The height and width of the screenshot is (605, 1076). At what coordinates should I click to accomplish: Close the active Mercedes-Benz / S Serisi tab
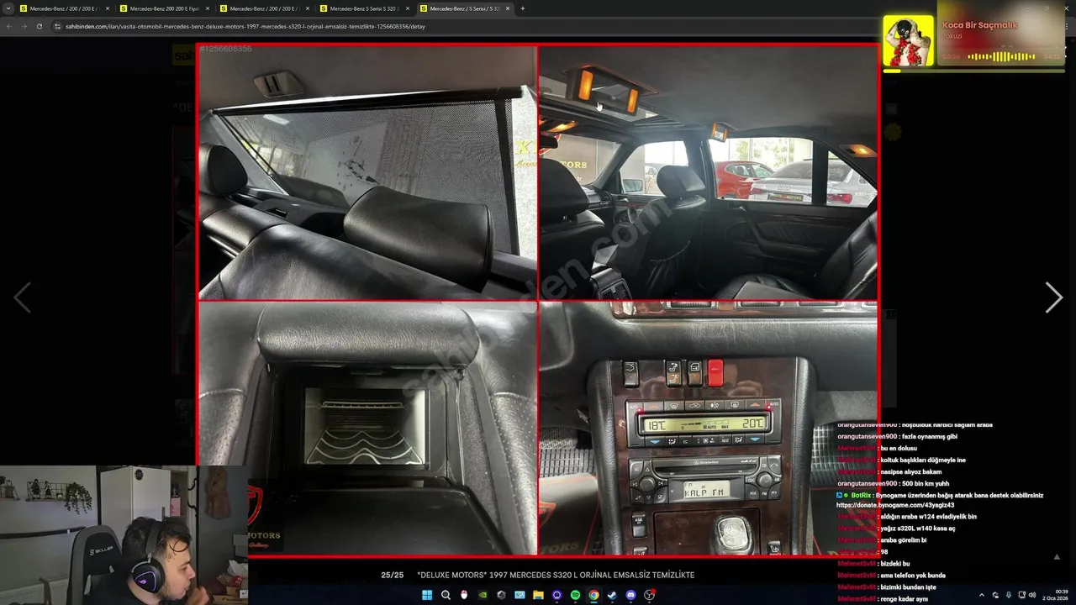(x=508, y=8)
